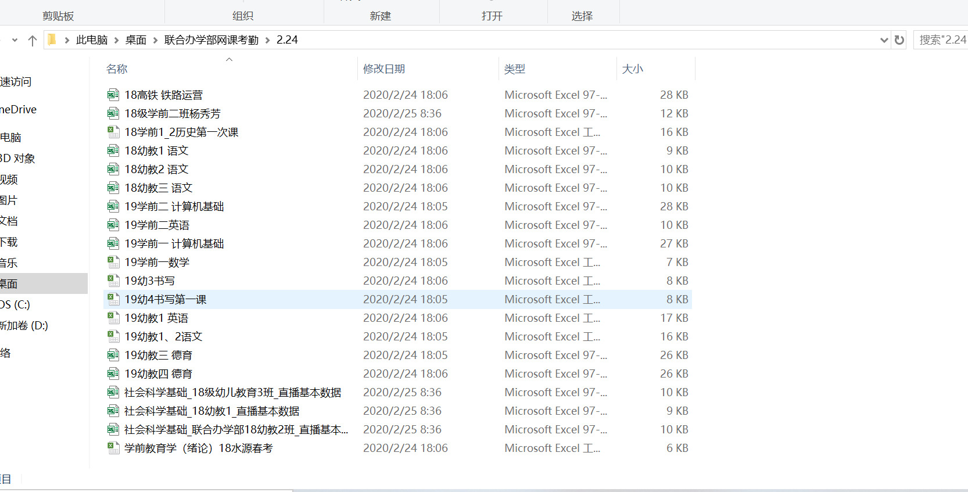Expand the chevron after 联合办学部网课考勤
The image size is (968, 492).
(267, 40)
